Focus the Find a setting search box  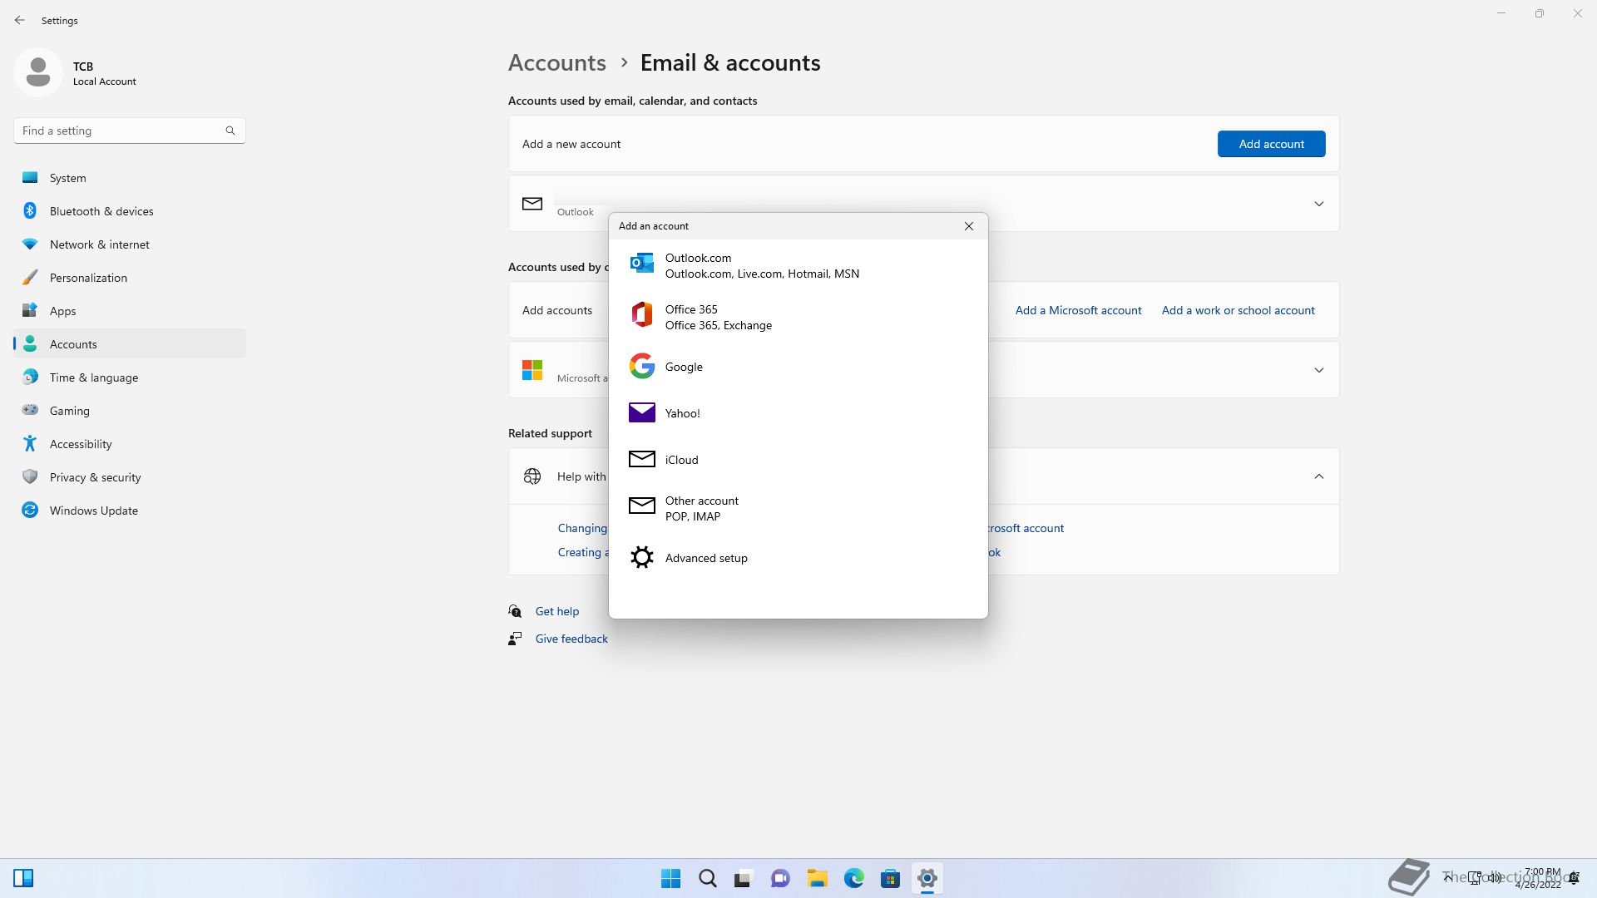(x=129, y=131)
